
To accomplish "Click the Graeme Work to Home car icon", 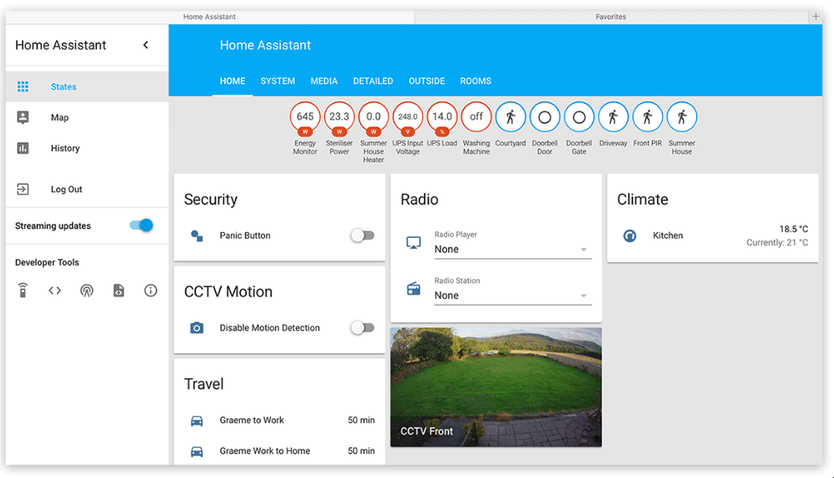I will click(197, 451).
